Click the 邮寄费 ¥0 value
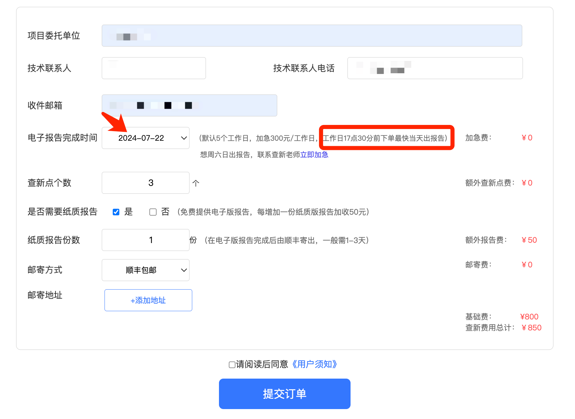 (527, 265)
